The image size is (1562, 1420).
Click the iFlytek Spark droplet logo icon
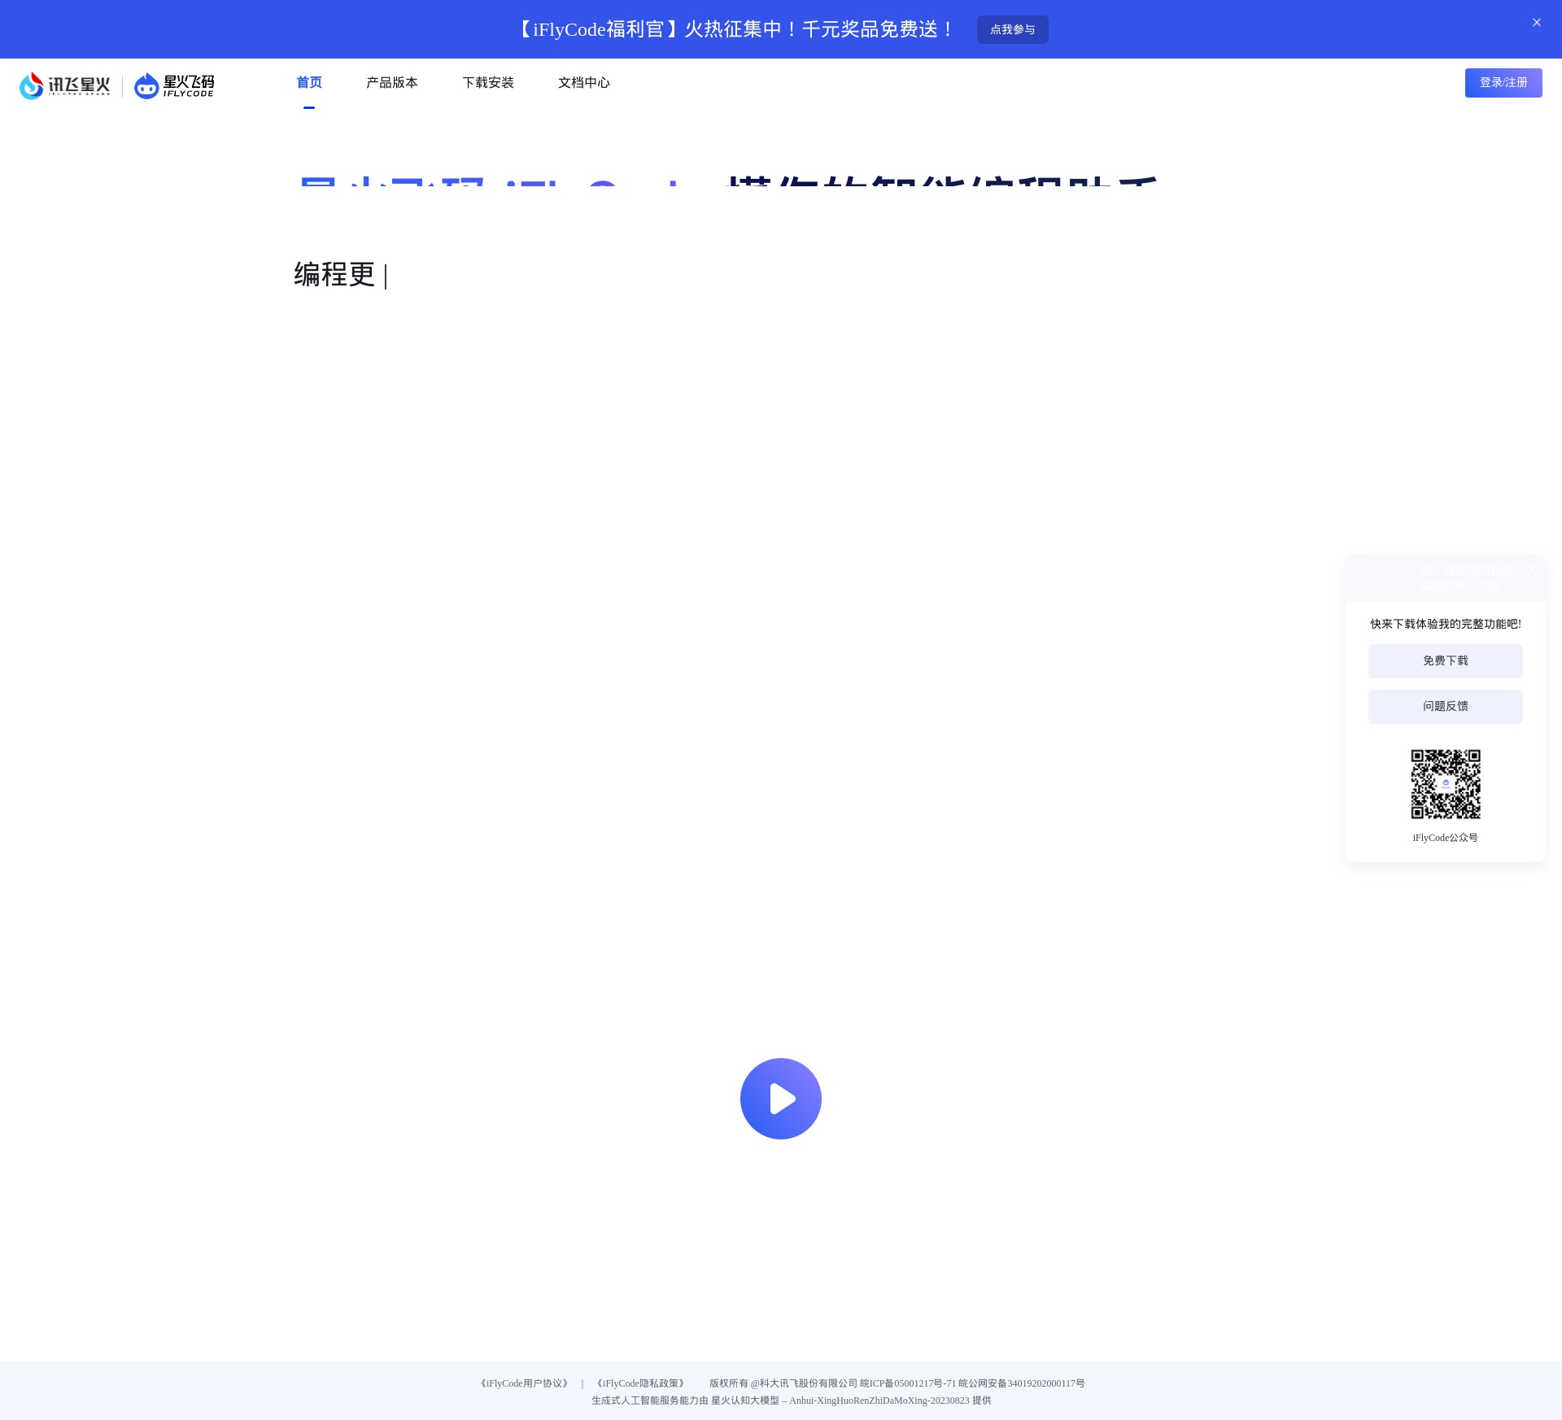point(29,85)
